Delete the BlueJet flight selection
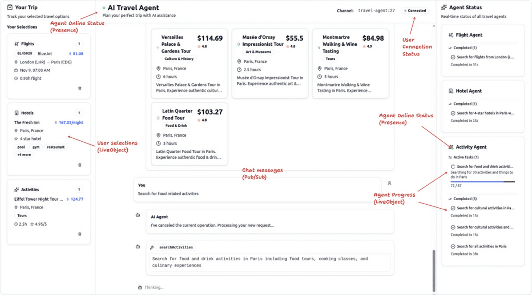Viewport: 532px width, 295px height. click(80, 88)
